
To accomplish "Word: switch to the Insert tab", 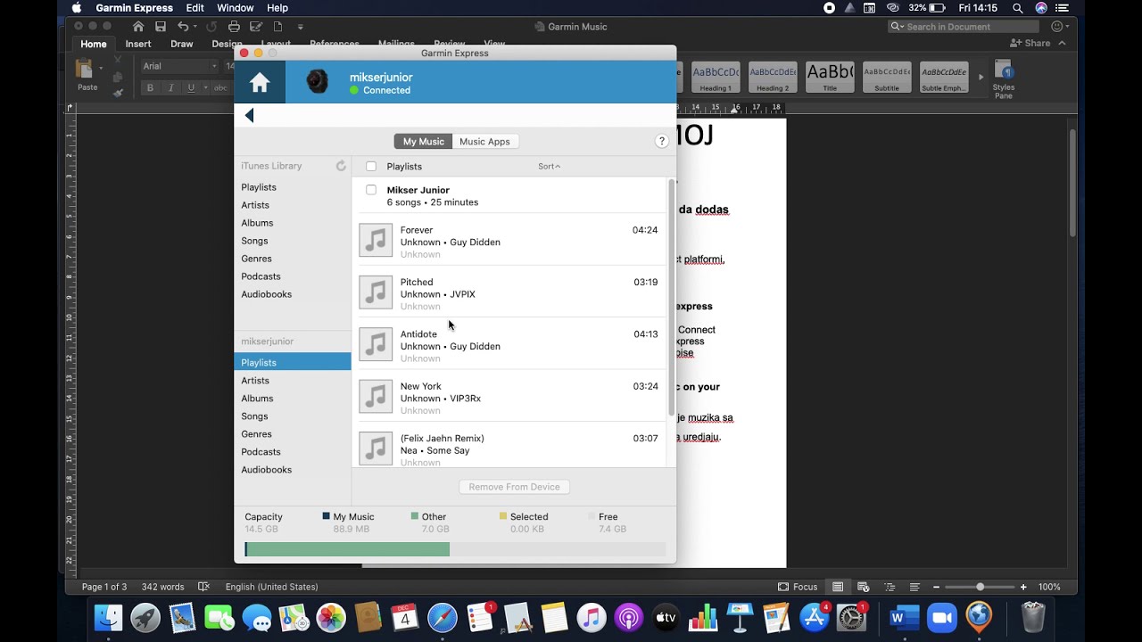I will [x=138, y=44].
